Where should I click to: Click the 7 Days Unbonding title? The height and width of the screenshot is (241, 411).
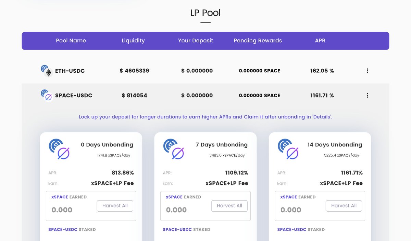[222, 145]
